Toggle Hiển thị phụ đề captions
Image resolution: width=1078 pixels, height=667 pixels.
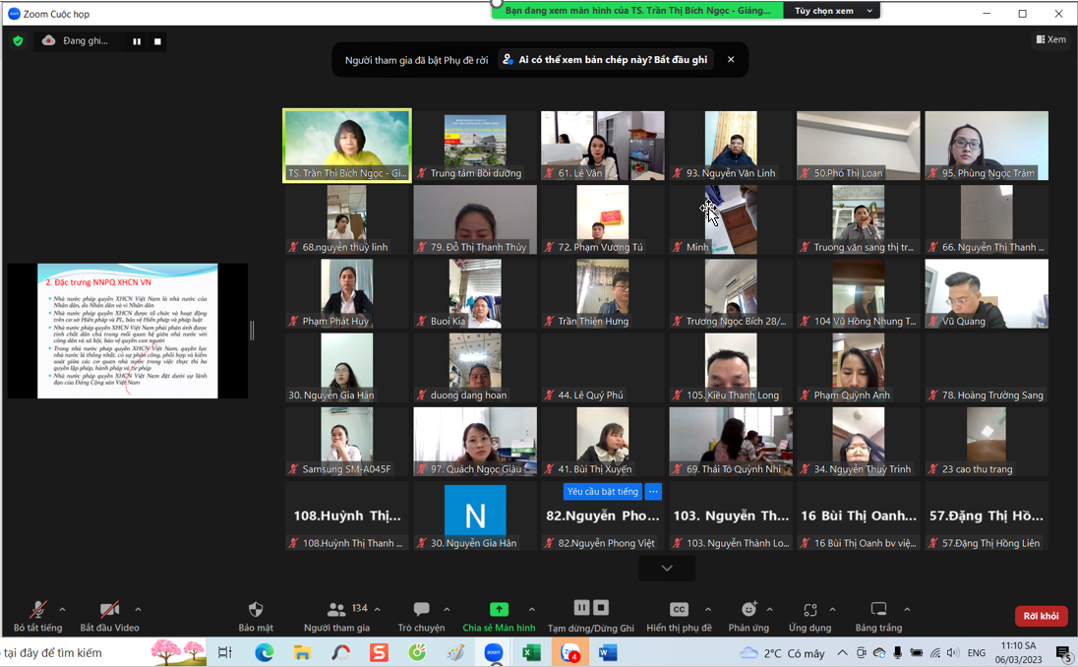pyautogui.click(x=679, y=610)
